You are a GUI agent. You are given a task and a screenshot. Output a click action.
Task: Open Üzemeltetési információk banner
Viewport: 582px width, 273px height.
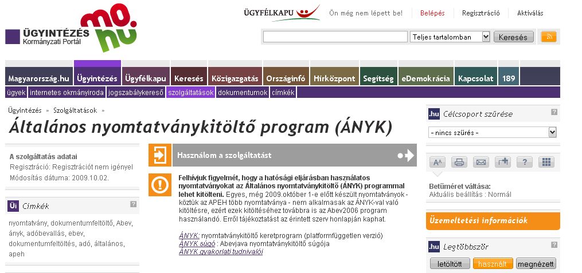click(493, 221)
